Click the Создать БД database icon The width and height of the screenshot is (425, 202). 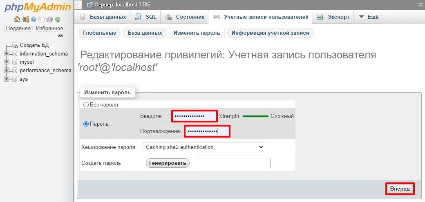pyautogui.click(x=15, y=45)
